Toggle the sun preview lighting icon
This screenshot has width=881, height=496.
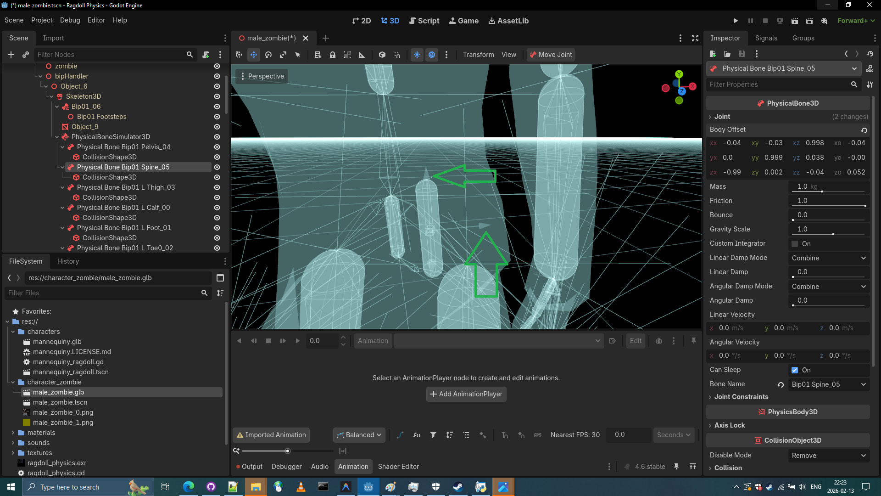417,55
